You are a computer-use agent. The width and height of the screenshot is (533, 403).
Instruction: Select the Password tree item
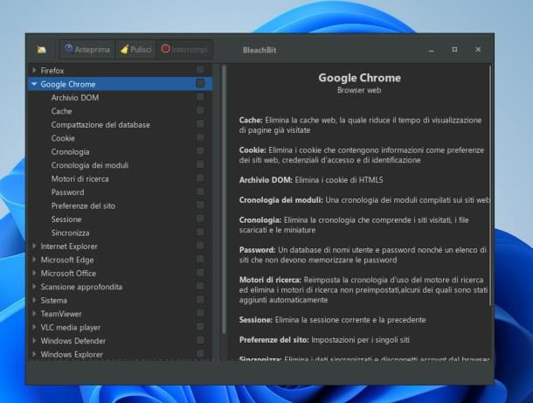pyautogui.click(x=67, y=192)
